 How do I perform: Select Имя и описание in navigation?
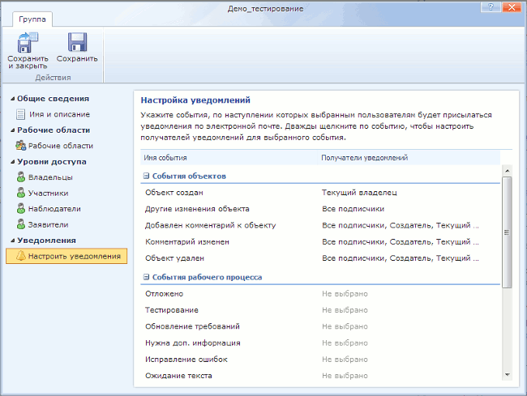[59, 114]
